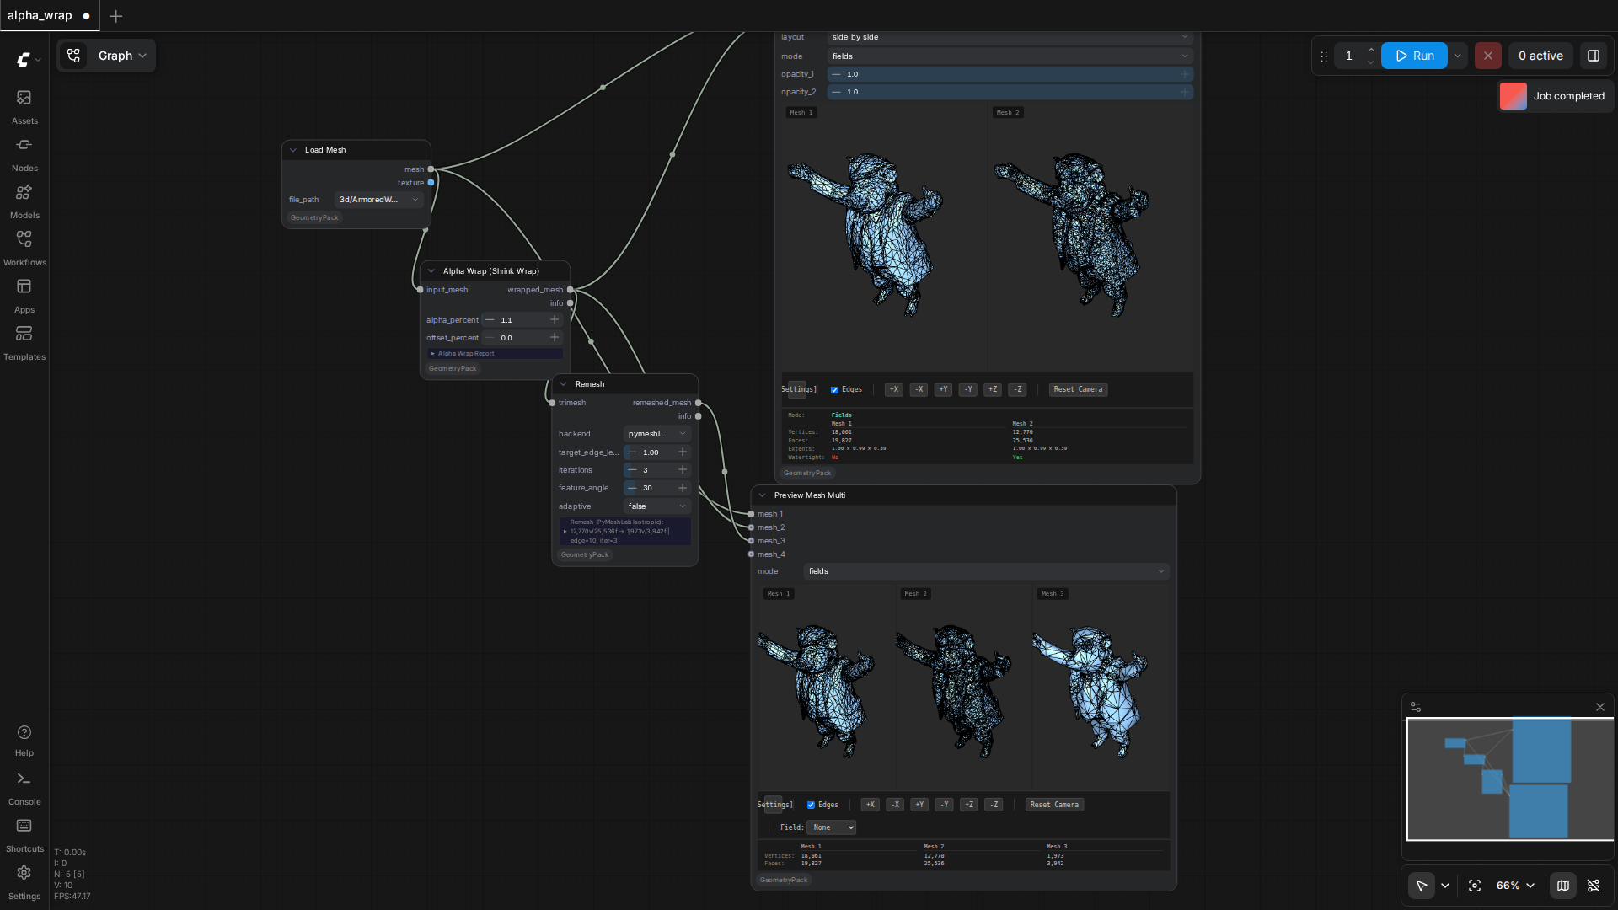Open the Settings gear
Image resolution: width=1618 pixels, height=910 pixels.
(x=24, y=882)
